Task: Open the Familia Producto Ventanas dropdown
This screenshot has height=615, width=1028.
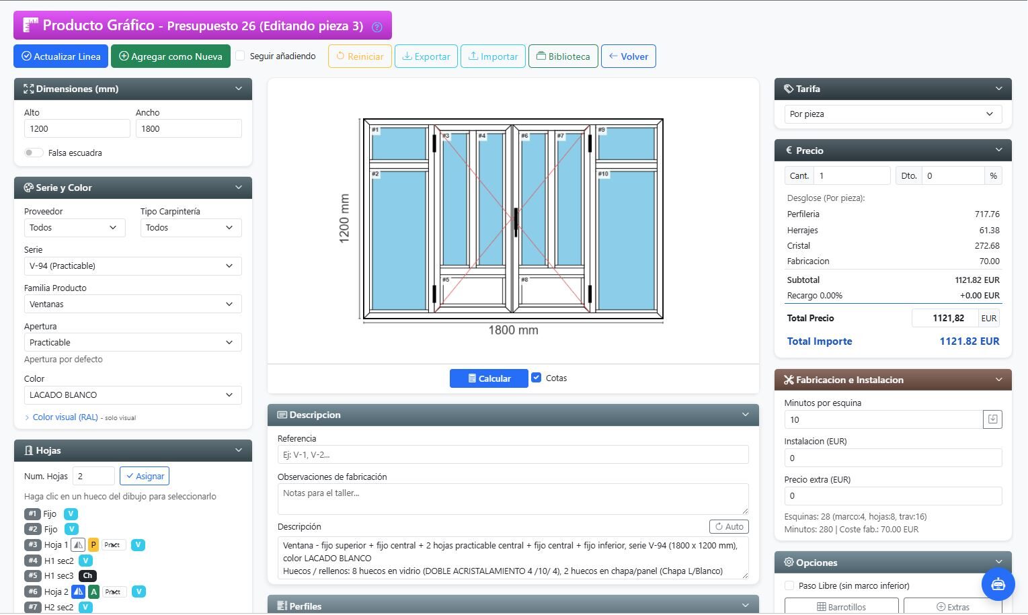Action: click(x=132, y=304)
